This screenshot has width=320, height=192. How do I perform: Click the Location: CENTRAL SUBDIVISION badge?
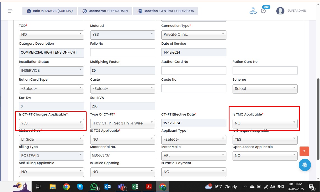166,11
